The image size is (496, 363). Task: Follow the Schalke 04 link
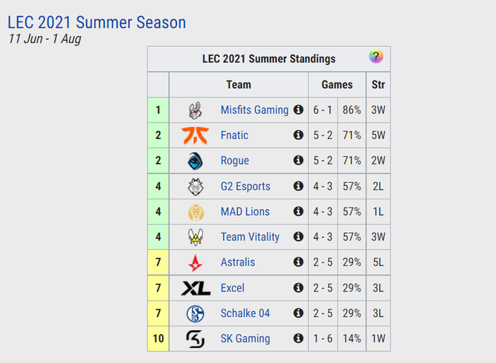[245, 313]
